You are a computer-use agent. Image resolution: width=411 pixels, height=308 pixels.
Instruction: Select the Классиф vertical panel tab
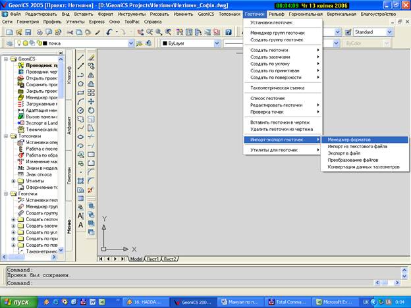[x=69, y=74]
